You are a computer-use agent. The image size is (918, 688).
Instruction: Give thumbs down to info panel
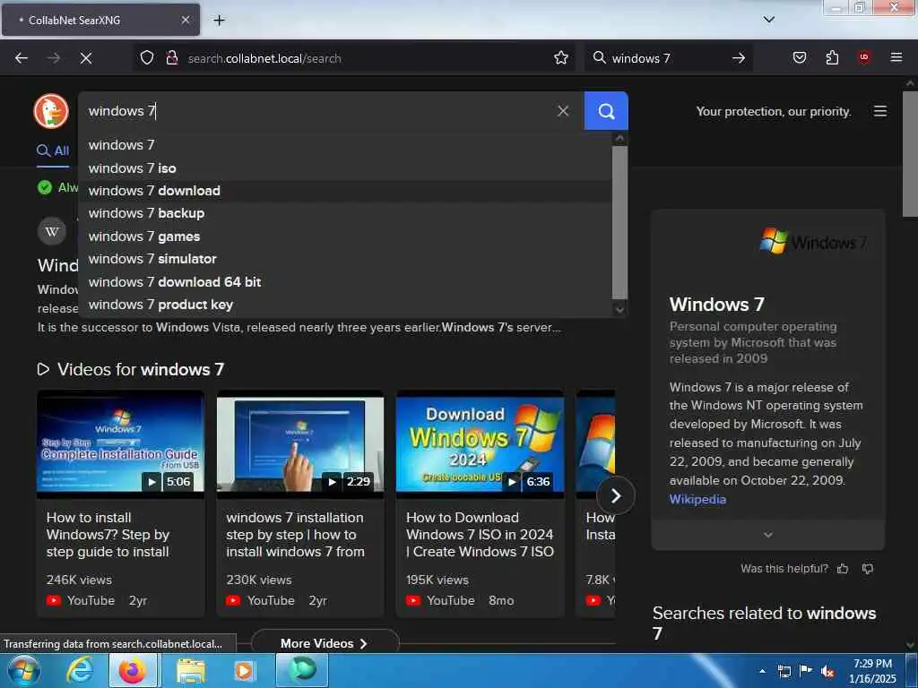(868, 569)
